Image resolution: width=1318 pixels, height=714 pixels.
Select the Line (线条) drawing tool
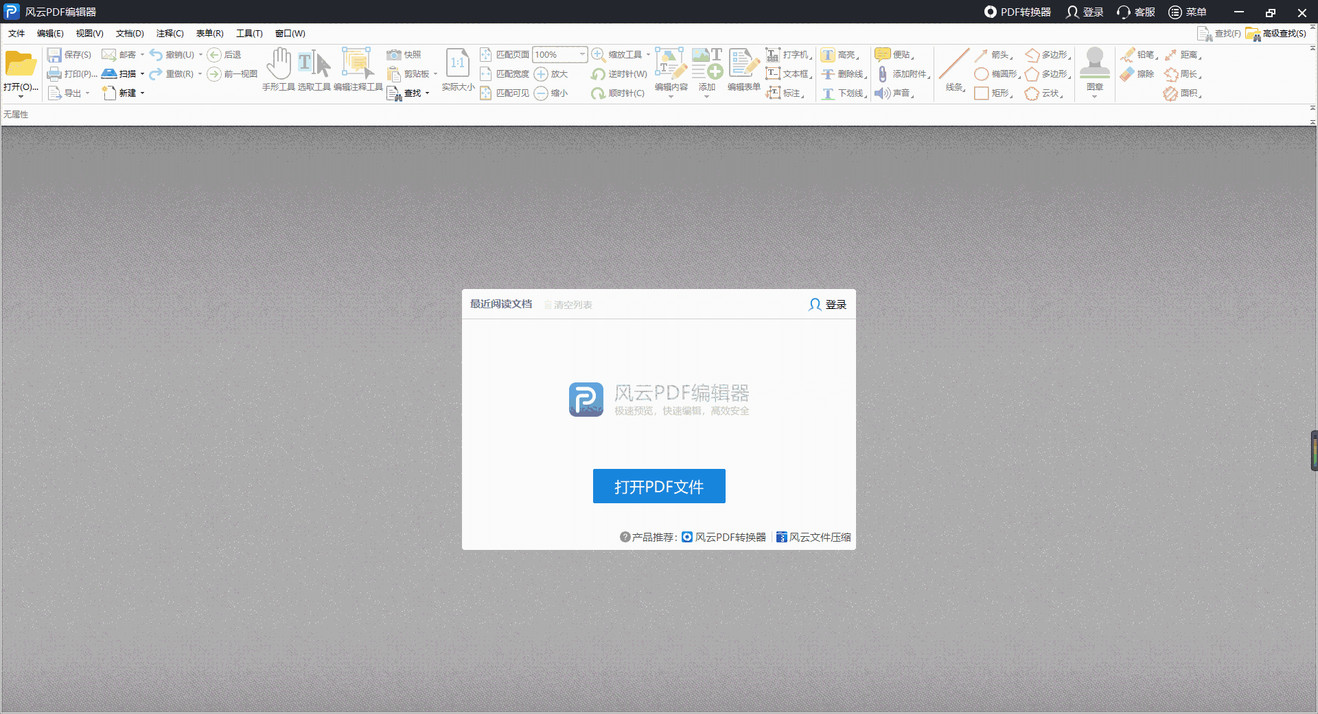point(954,64)
